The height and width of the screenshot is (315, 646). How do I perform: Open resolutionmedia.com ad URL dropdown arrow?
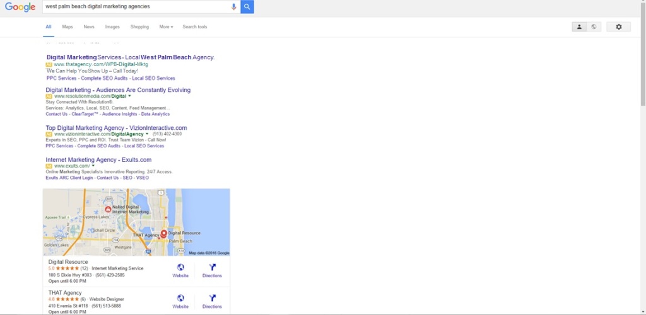(129, 96)
